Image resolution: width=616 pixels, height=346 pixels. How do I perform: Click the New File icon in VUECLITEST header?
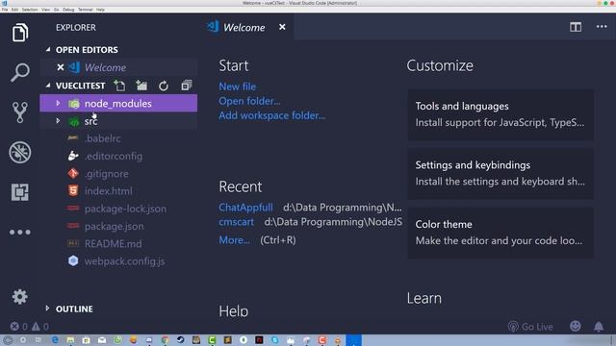(x=119, y=86)
